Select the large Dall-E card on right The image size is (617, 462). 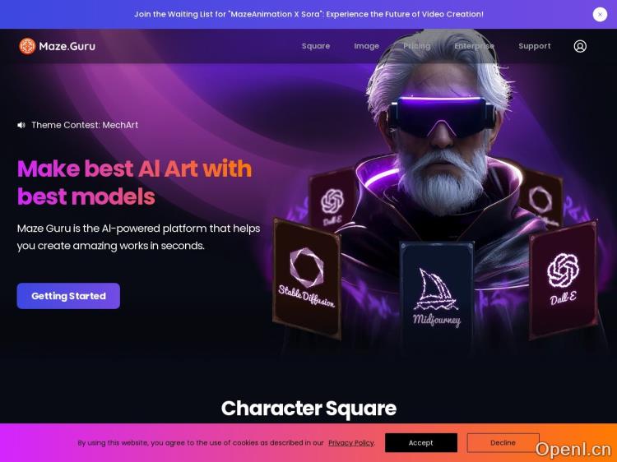click(x=563, y=280)
